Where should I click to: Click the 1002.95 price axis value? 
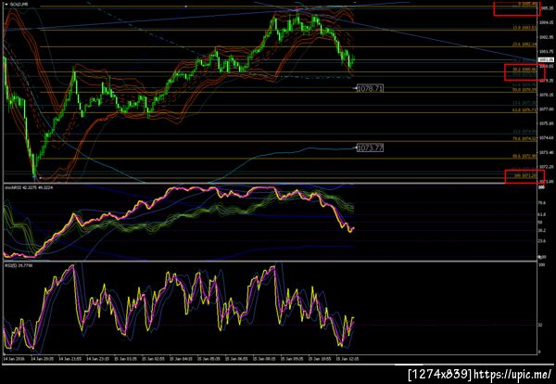[546, 37]
